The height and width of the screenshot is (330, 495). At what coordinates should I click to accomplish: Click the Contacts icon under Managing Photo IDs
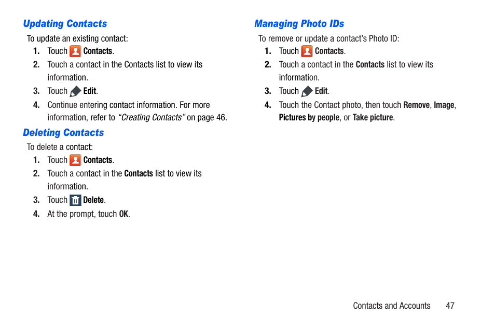tap(307, 51)
